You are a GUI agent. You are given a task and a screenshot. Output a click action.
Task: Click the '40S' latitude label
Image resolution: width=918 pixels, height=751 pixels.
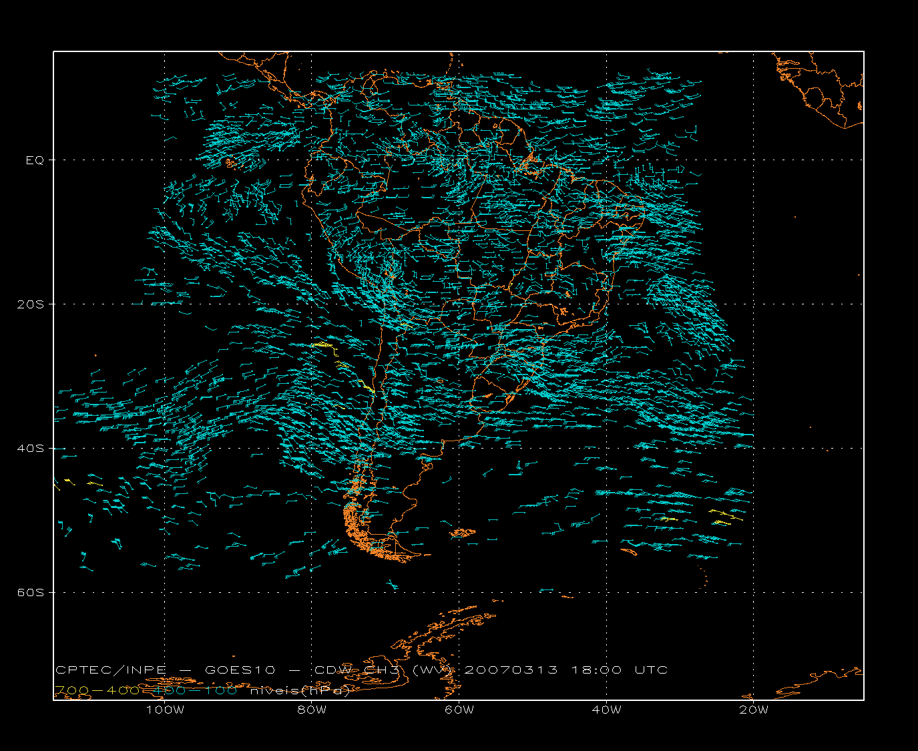tap(30, 449)
